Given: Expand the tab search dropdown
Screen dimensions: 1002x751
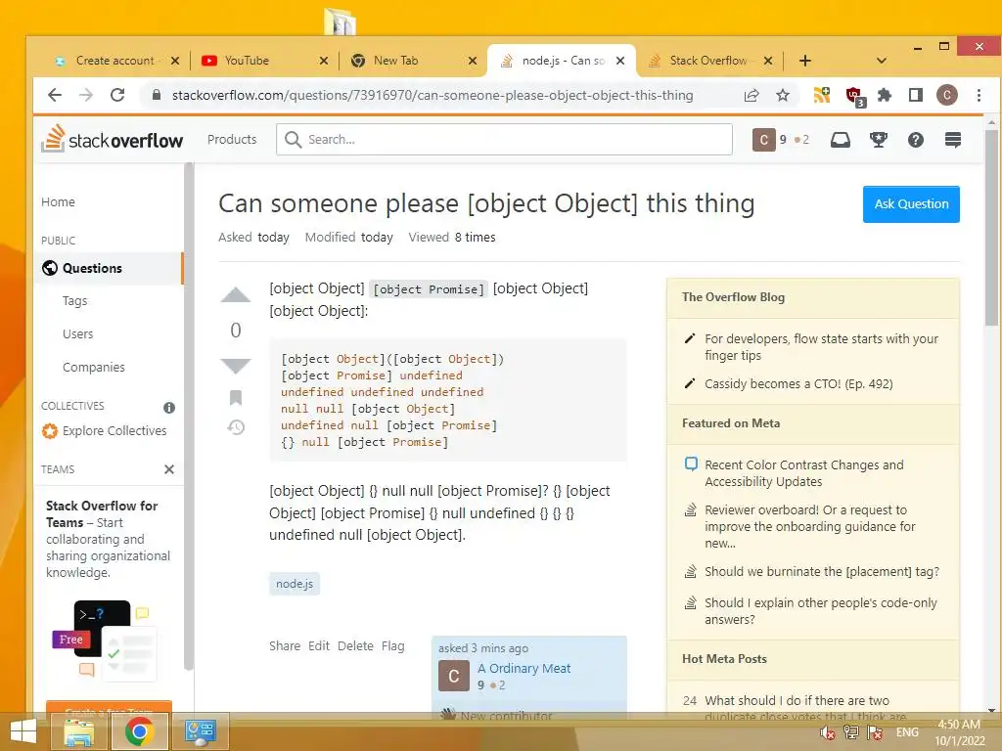Looking at the screenshot, I should pyautogui.click(x=882, y=61).
